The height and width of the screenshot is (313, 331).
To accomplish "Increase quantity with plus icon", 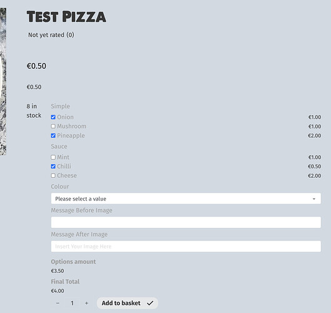I will pyautogui.click(x=86, y=303).
